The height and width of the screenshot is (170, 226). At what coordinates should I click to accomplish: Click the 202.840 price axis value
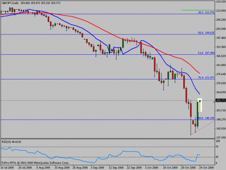pos(221,29)
